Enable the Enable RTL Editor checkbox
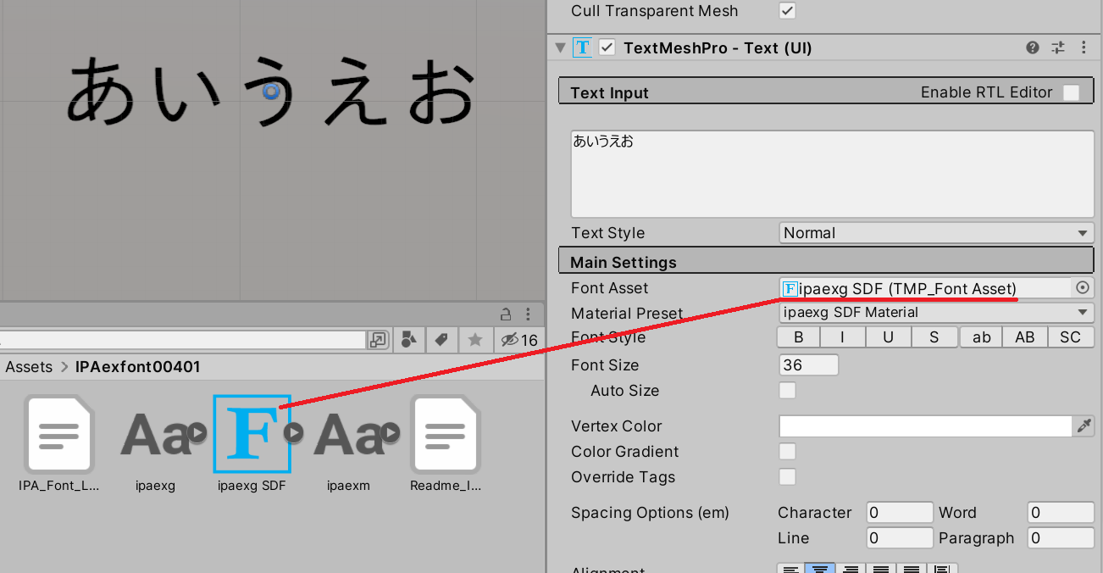The height and width of the screenshot is (573, 1103). point(1071,92)
